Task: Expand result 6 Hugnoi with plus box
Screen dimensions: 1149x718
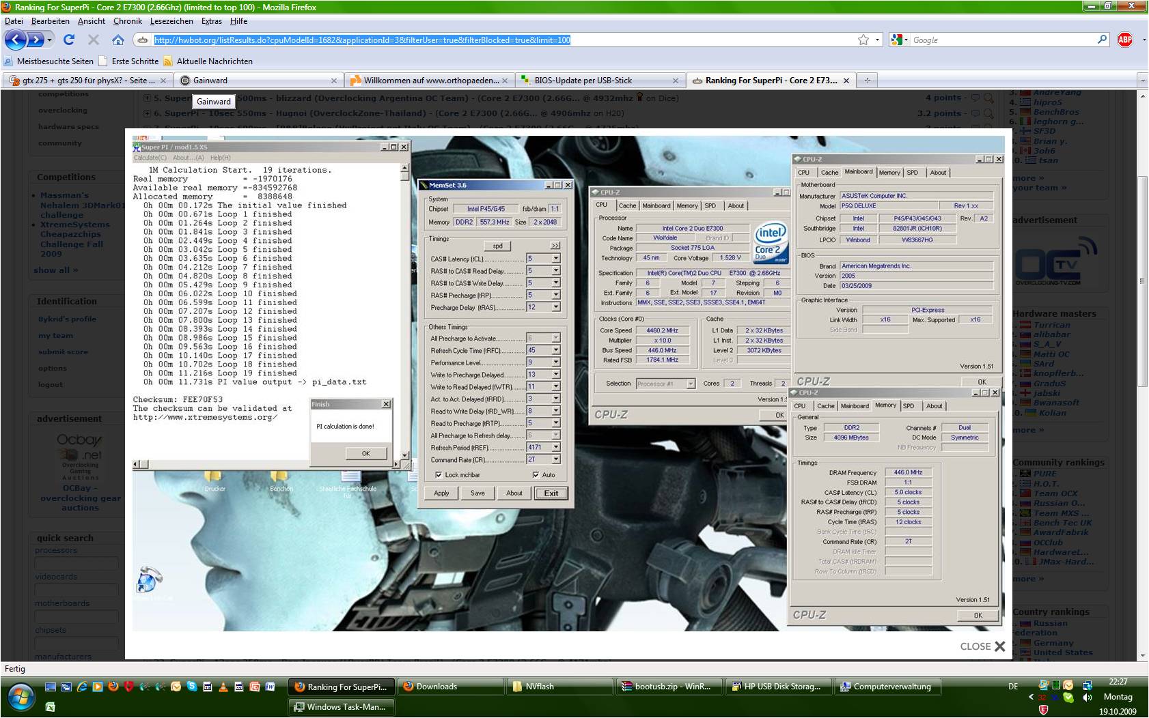Action: (x=147, y=113)
